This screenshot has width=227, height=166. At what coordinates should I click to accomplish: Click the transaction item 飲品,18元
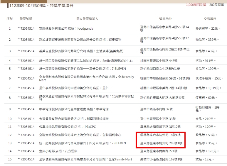coord(205,159)
